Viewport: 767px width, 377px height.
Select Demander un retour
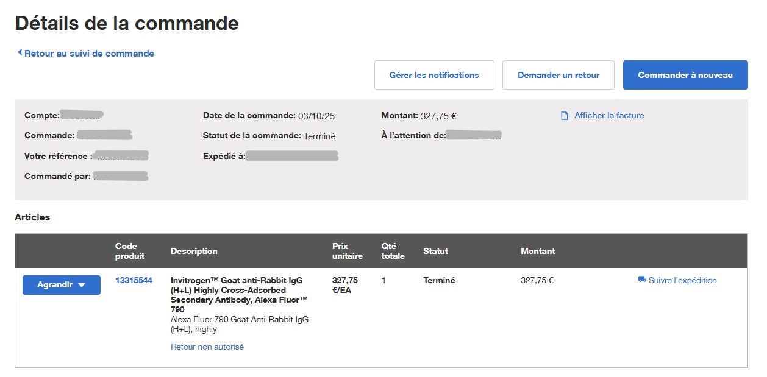point(558,74)
